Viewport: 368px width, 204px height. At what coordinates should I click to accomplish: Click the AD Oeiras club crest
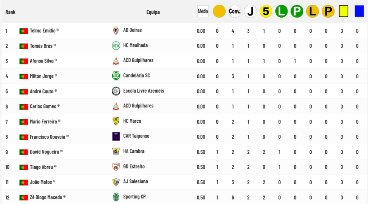click(x=116, y=31)
